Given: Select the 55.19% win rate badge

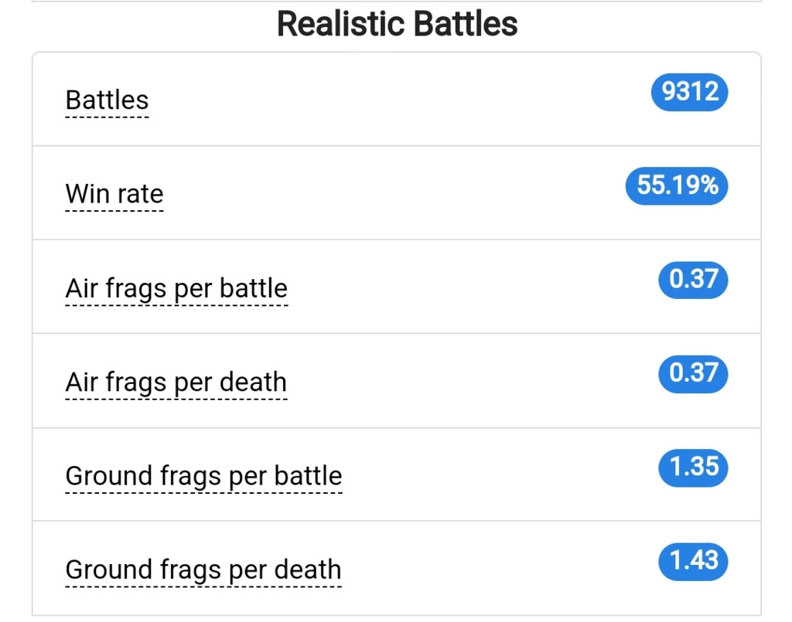Looking at the screenshot, I should pyautogui.click(x=677, y=185).
